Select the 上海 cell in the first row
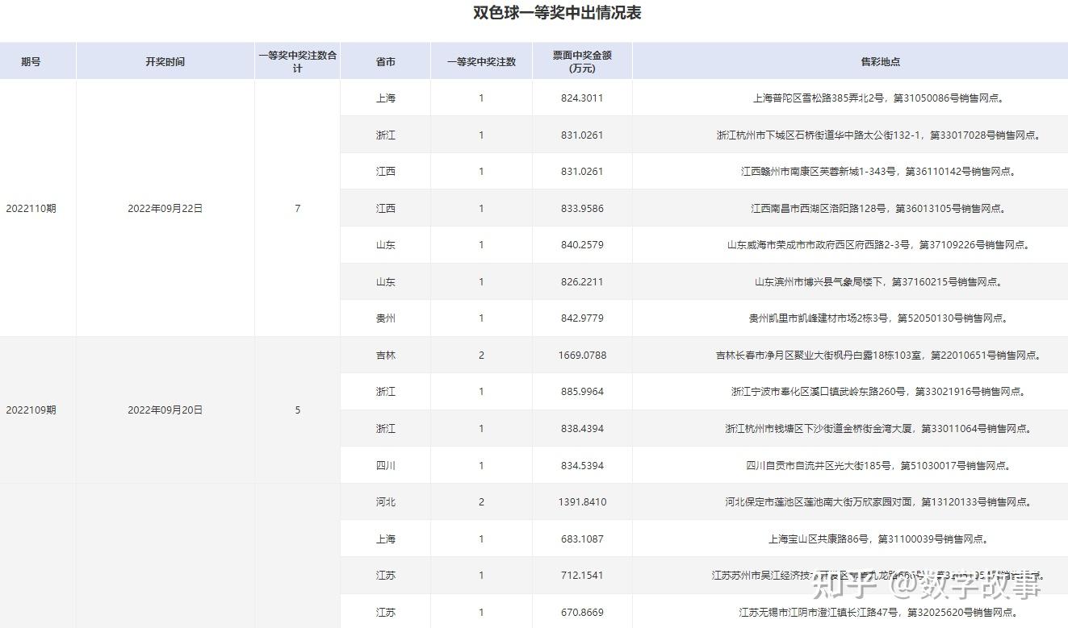The width and height of the screenshot is (1068, 628). click(x=384, y=98)
